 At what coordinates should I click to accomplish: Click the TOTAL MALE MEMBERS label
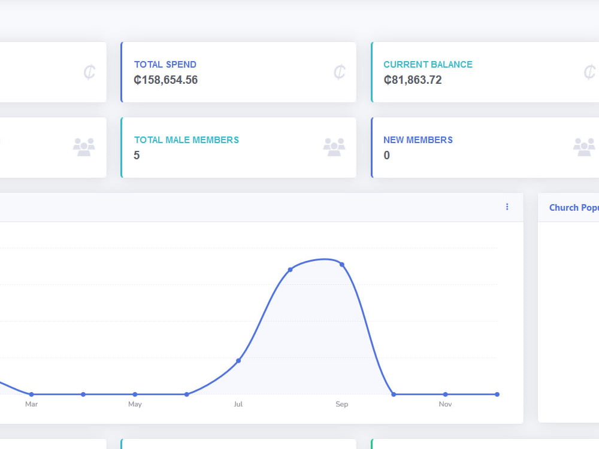(x=186, y=140)
